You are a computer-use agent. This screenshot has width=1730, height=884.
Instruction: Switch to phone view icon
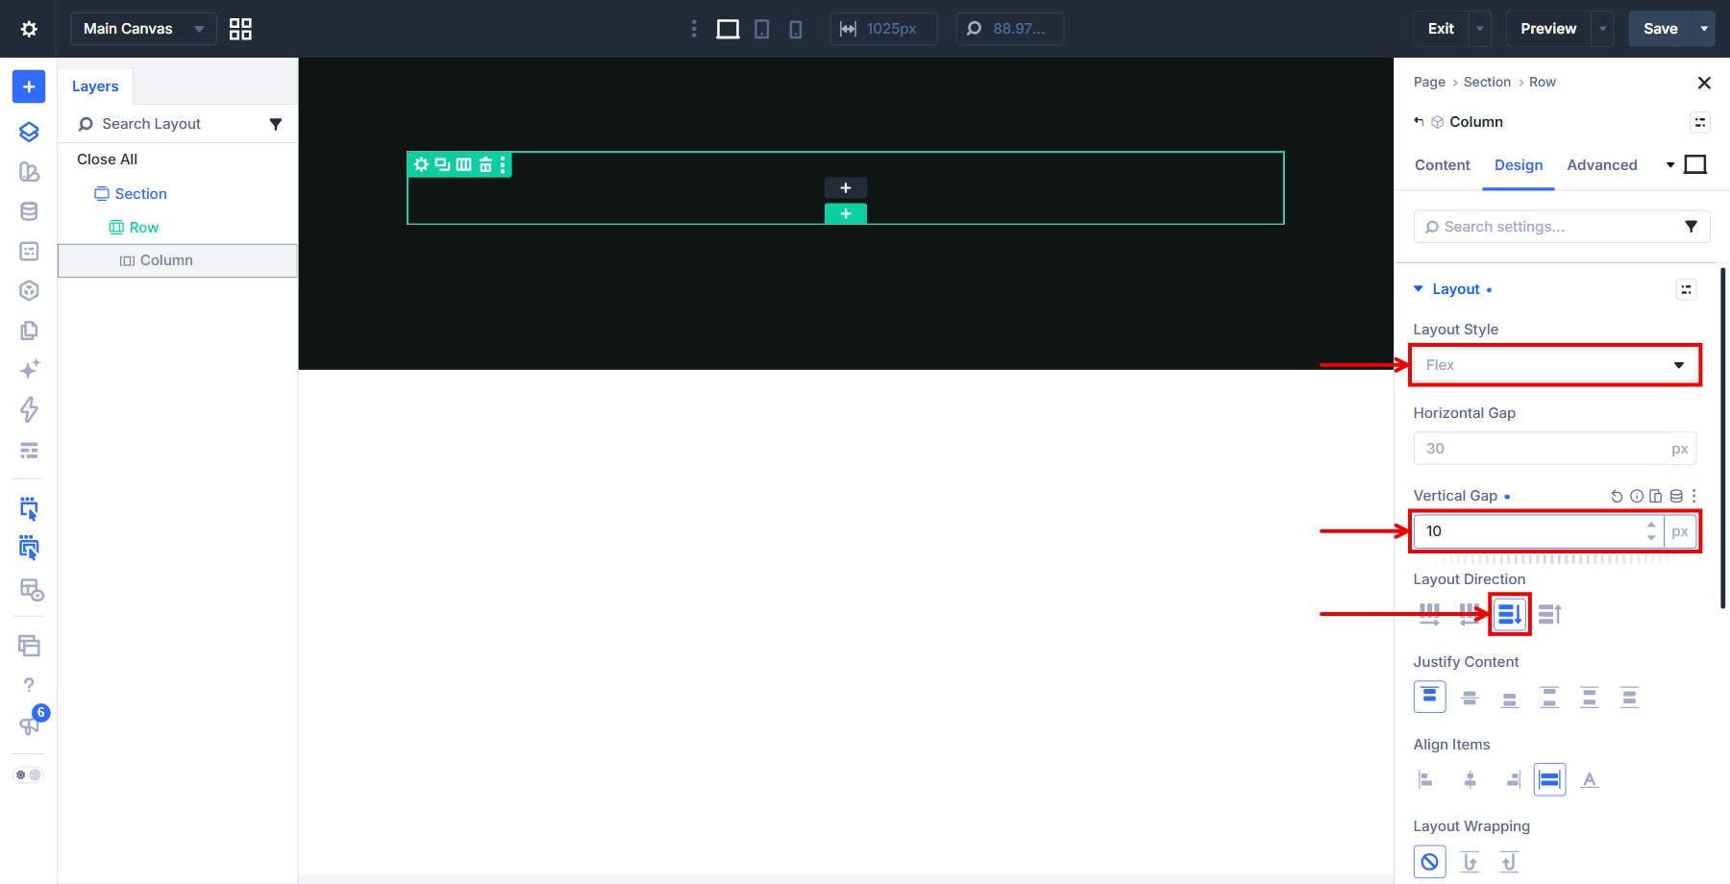click(795, 29)
